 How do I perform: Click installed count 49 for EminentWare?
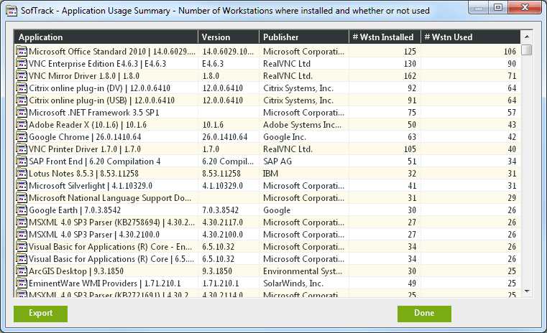[x=412, y=283]
